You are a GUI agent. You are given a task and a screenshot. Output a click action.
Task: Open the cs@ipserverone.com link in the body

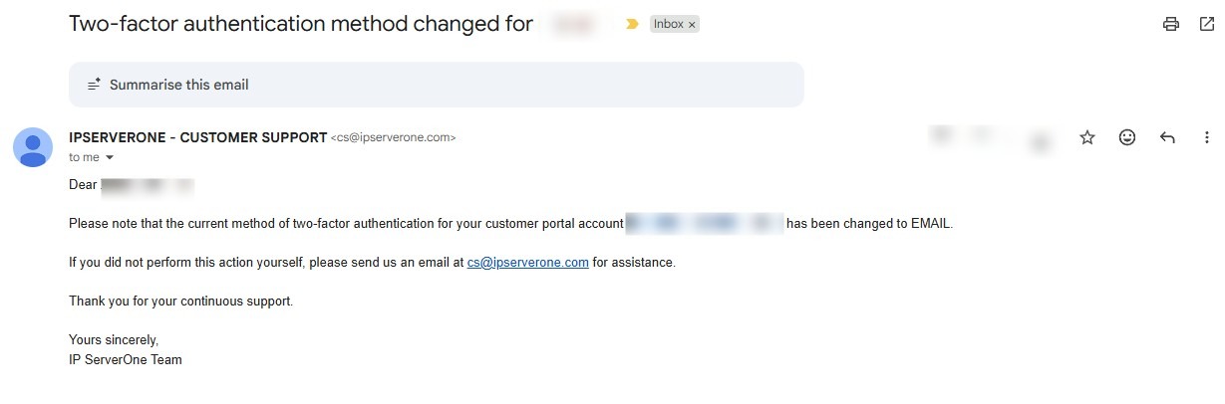click(527, 263)
